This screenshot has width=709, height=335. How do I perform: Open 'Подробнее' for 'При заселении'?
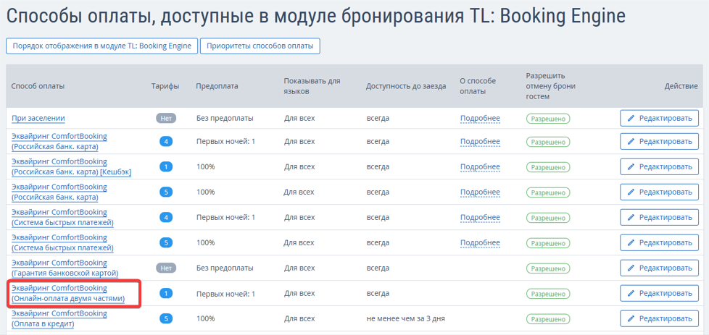pyautogui.click(x=480, y=118)
